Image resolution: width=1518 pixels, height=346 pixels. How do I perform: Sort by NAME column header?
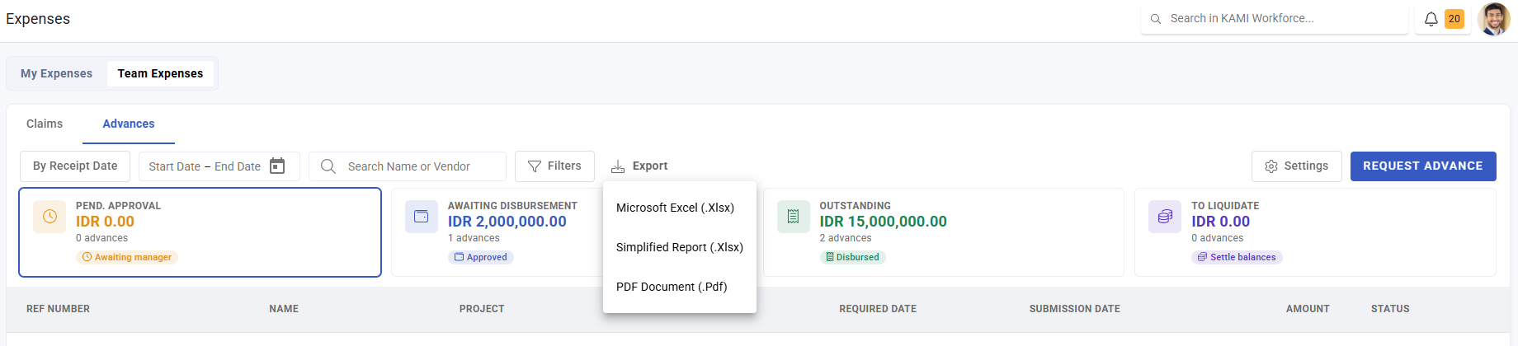(284, 309)
